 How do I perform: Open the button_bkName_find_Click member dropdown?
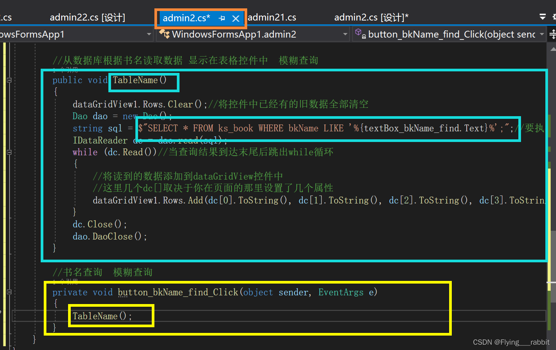(542, 34)
